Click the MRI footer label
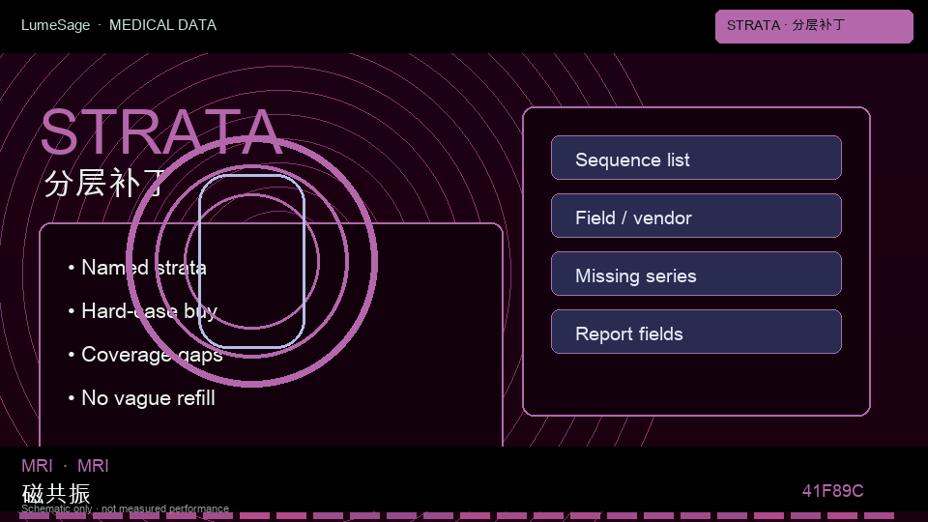This screenshot has width=928, height=522. [65, 466]
